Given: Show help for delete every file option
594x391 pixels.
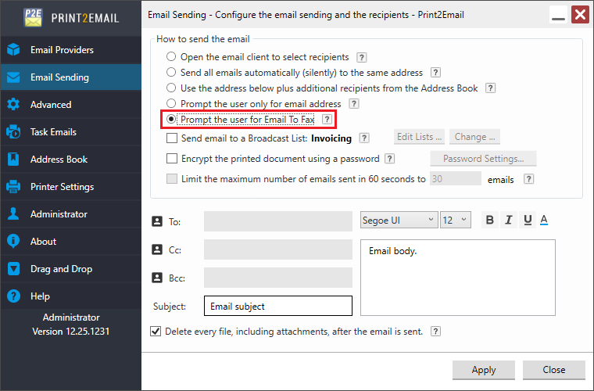Looking at the screenshot, I should pyautogui.click(x=435, y=332).
